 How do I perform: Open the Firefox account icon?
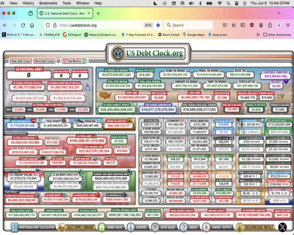[261, 25]
